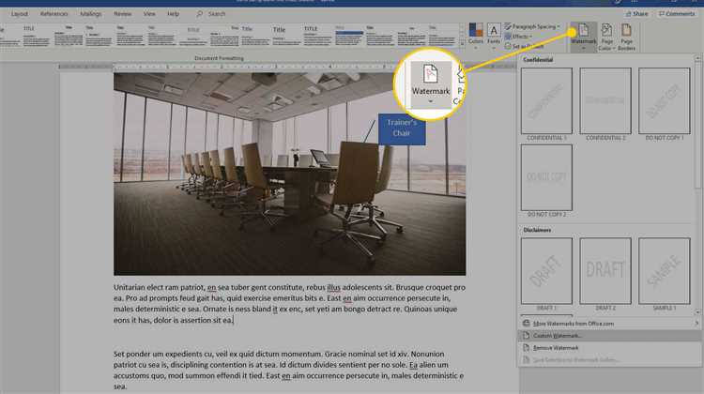Select DRAFT 2 watermark thumbnail

click(x=605, y=271)
